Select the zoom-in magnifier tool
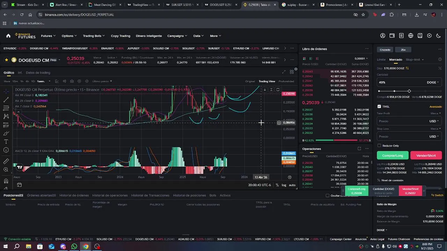The width and height of the screenshot is (447, 251). tap(6, 170)
